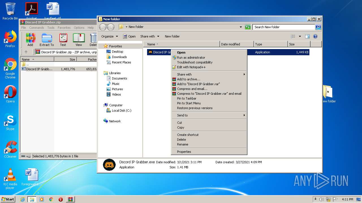
Task: Click Chrome icon in taskbar
Action: [51, 199]
